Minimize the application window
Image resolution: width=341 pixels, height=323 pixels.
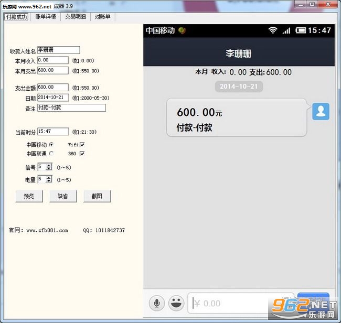click(x=301, y=4)
